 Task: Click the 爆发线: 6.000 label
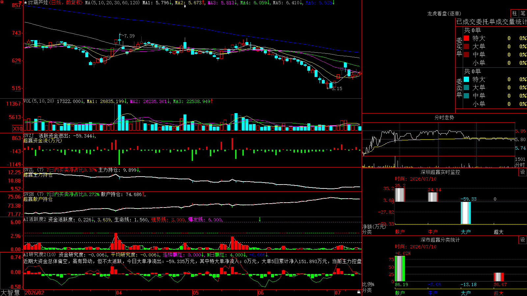click(x=206, y=219)
